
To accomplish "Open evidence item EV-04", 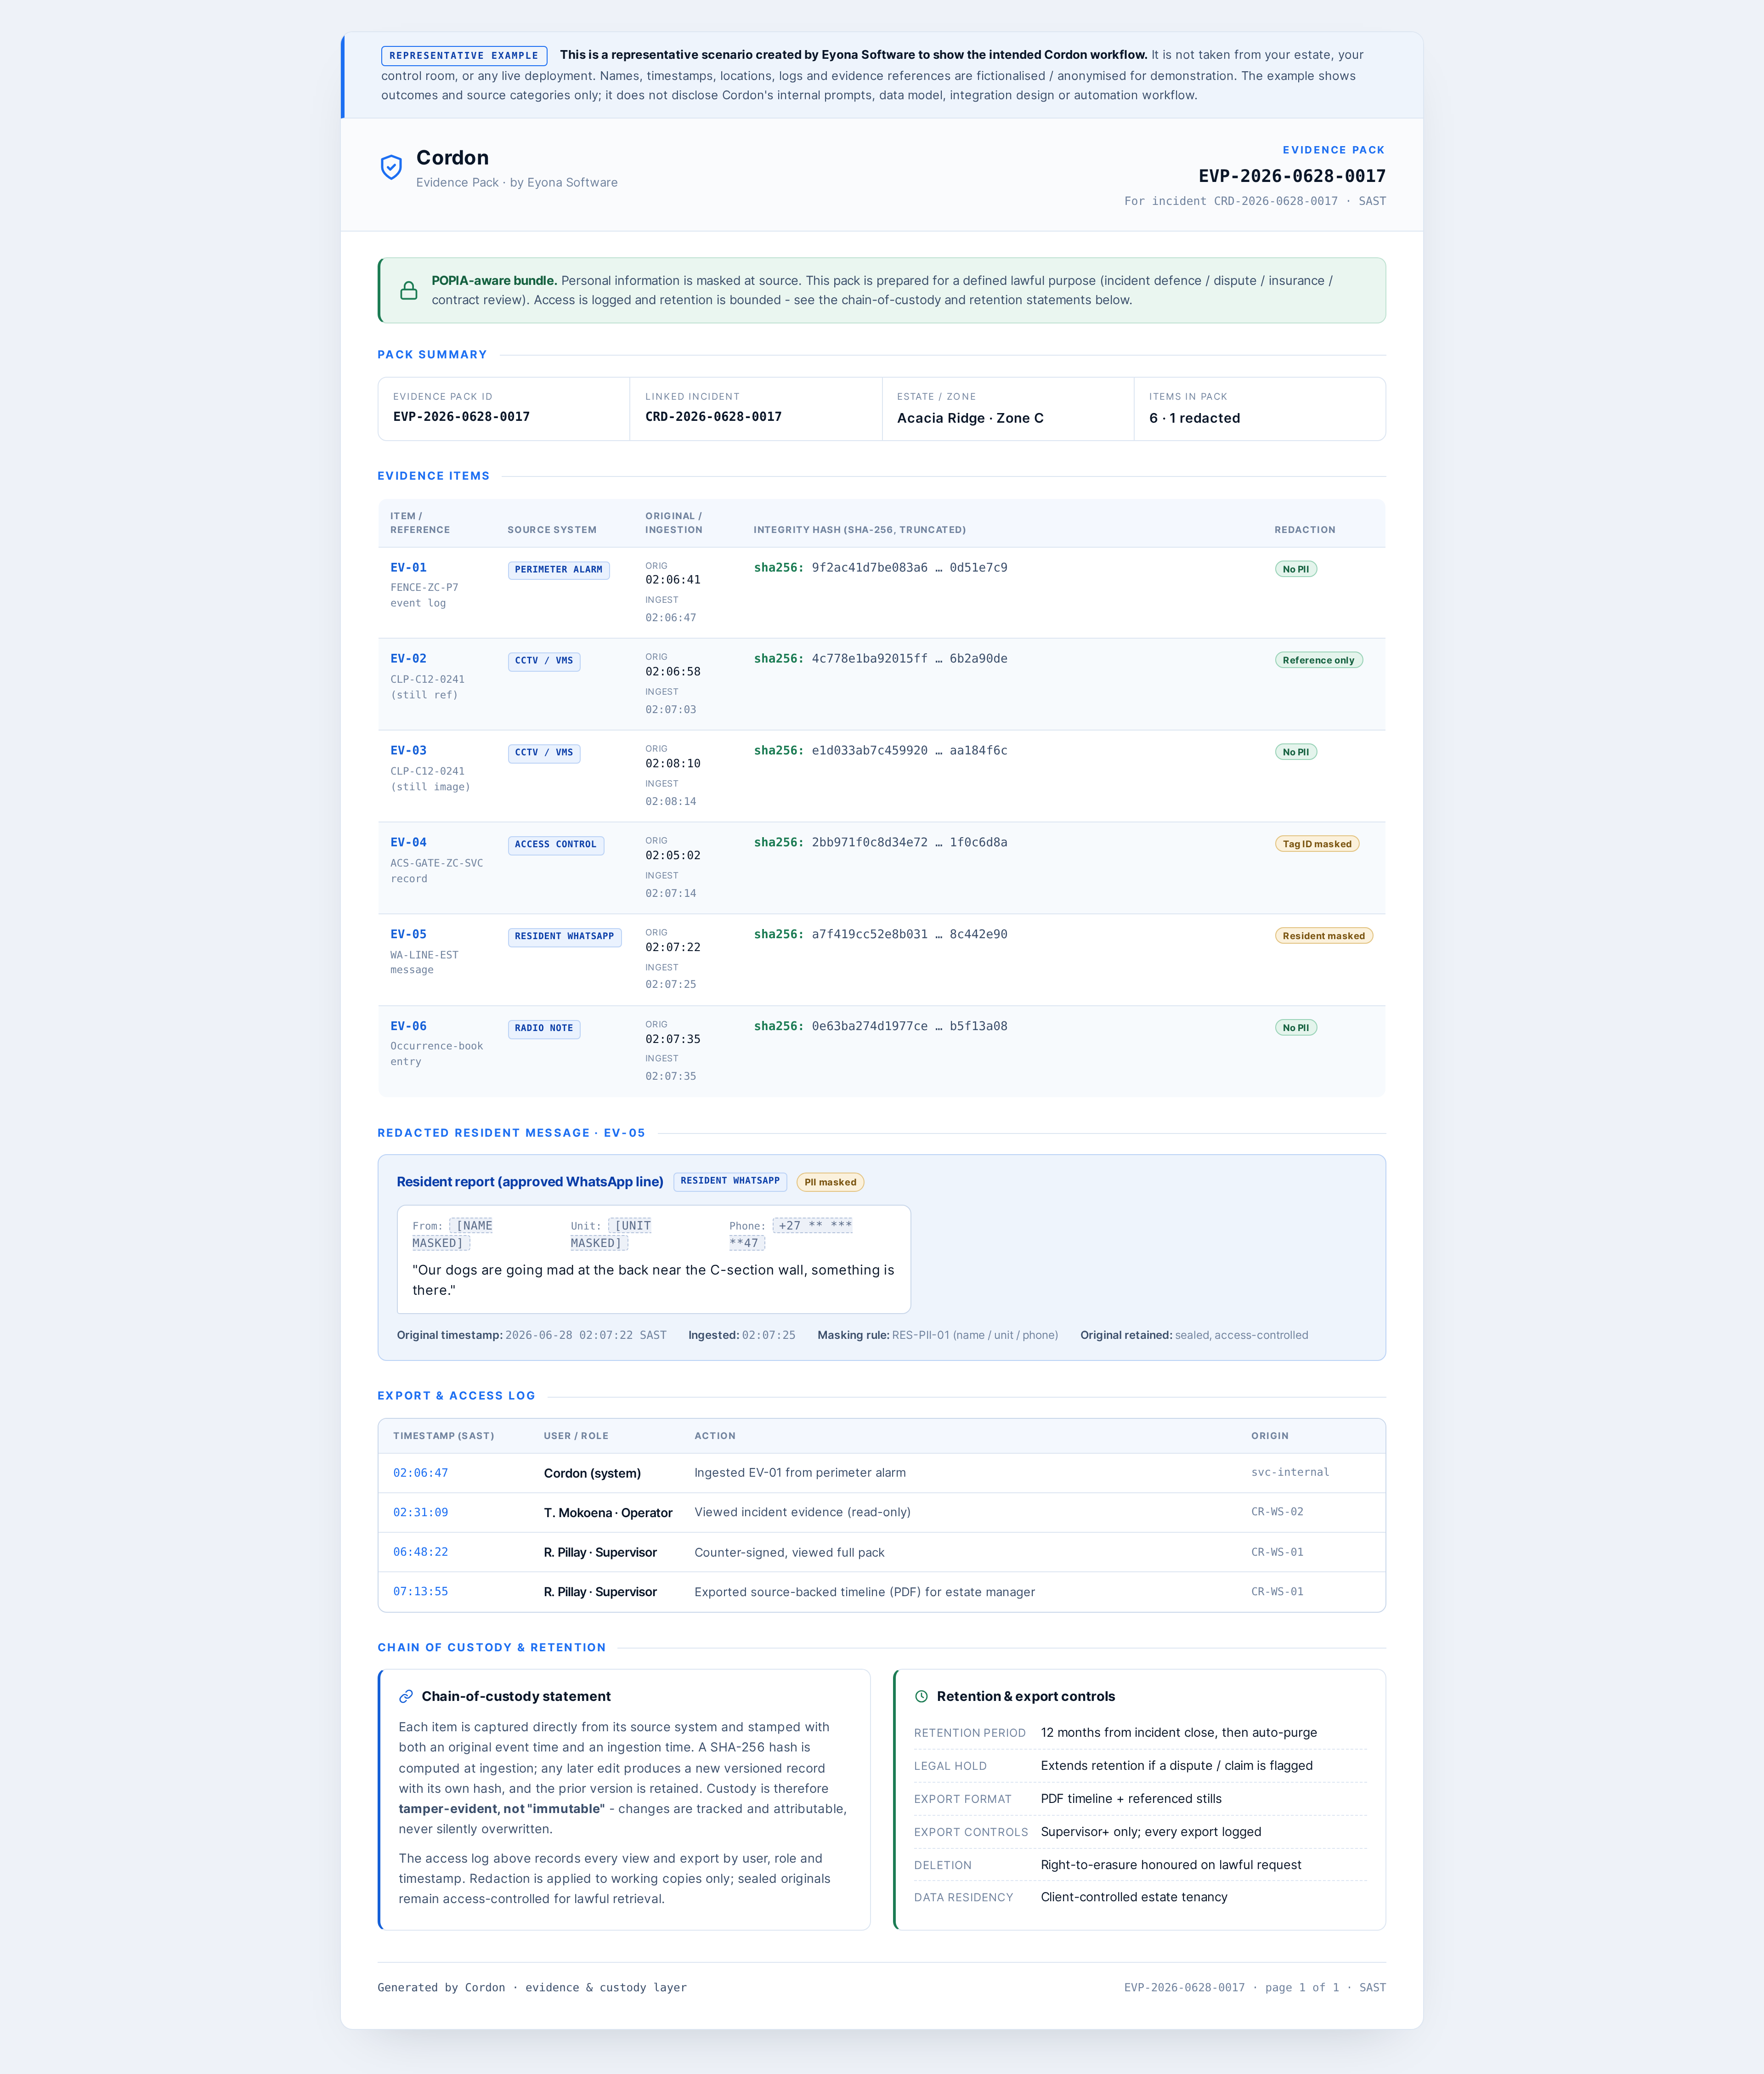I will (x=408, y=843).
